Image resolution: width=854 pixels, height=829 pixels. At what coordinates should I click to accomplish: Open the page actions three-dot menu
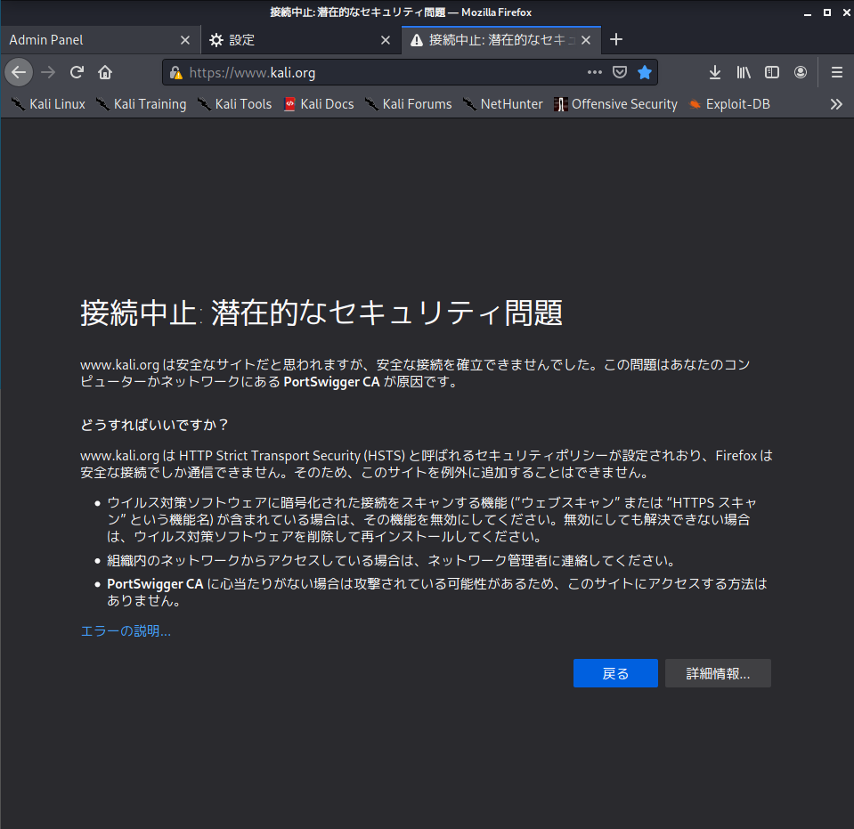[594, 72]
